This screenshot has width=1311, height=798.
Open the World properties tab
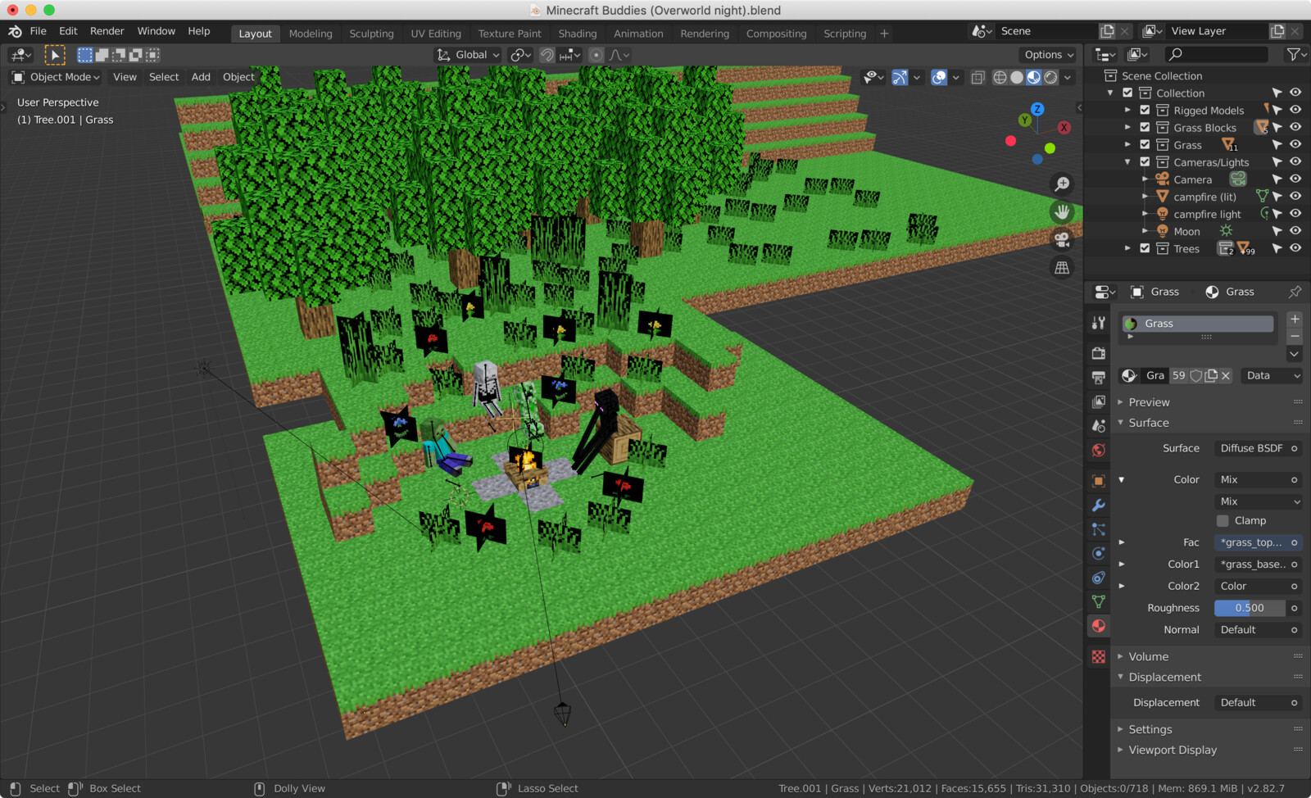click(1099, 450)
